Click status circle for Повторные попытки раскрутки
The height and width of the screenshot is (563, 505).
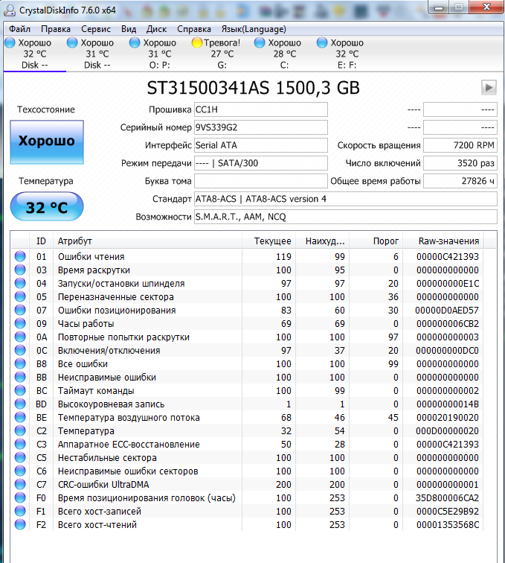[20, 337]
